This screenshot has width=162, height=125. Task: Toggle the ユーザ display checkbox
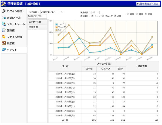[x=92, y=16]
